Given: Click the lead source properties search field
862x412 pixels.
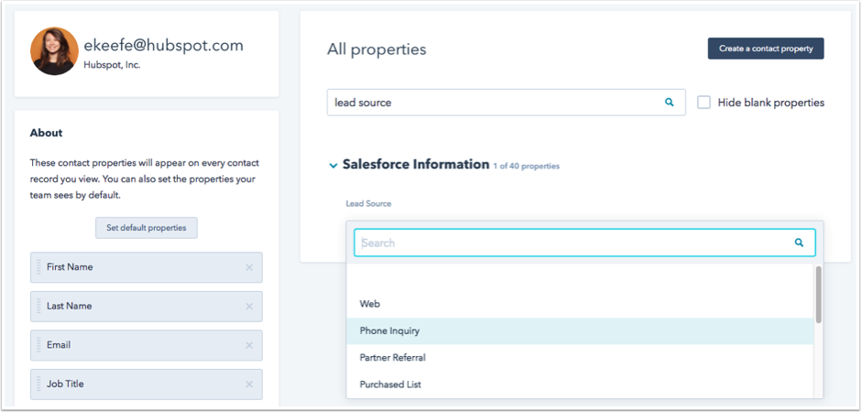Looking at the screenshot, I should (495, 103).
